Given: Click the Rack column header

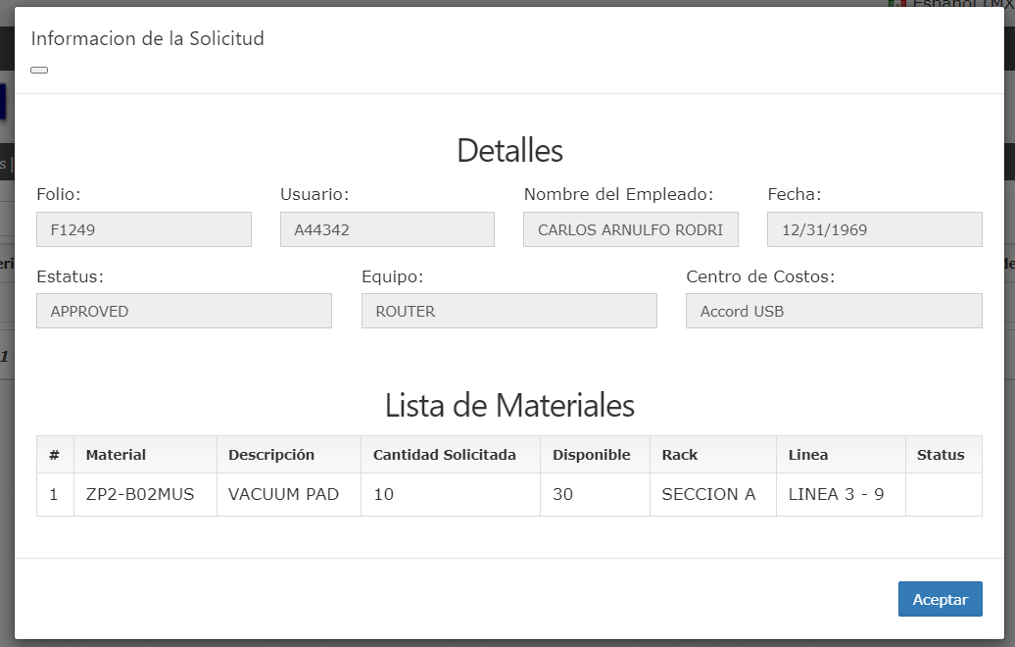Looking at the screenshot, I should (x=680, y=455).
